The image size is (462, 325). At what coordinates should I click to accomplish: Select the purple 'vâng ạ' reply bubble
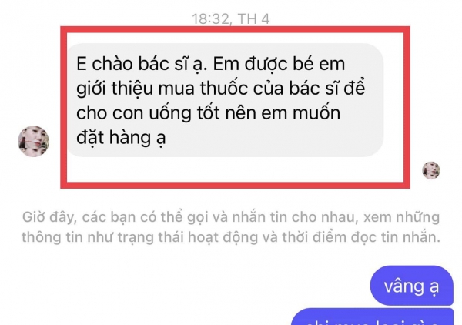412,286
